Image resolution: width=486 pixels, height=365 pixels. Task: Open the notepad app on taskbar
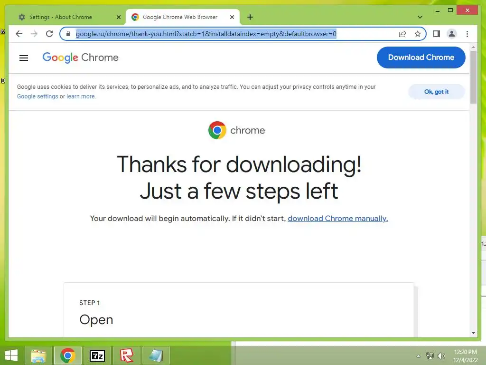(156, 355)
